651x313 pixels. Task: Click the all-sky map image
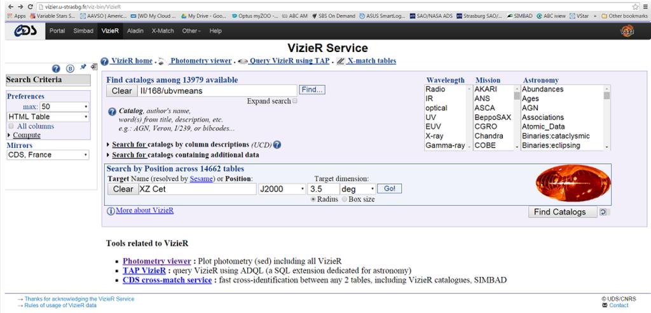573,183
